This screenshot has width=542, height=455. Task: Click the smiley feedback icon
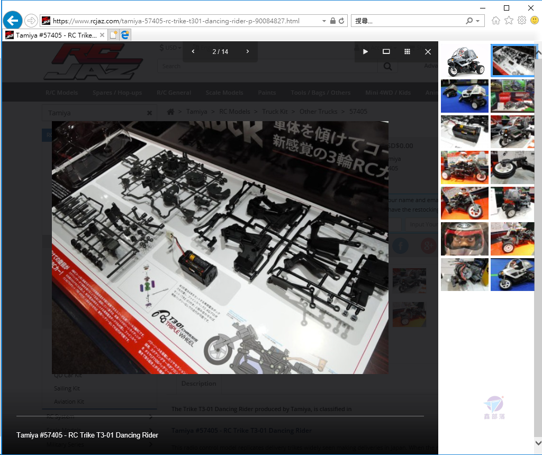[x=535, y=21]
